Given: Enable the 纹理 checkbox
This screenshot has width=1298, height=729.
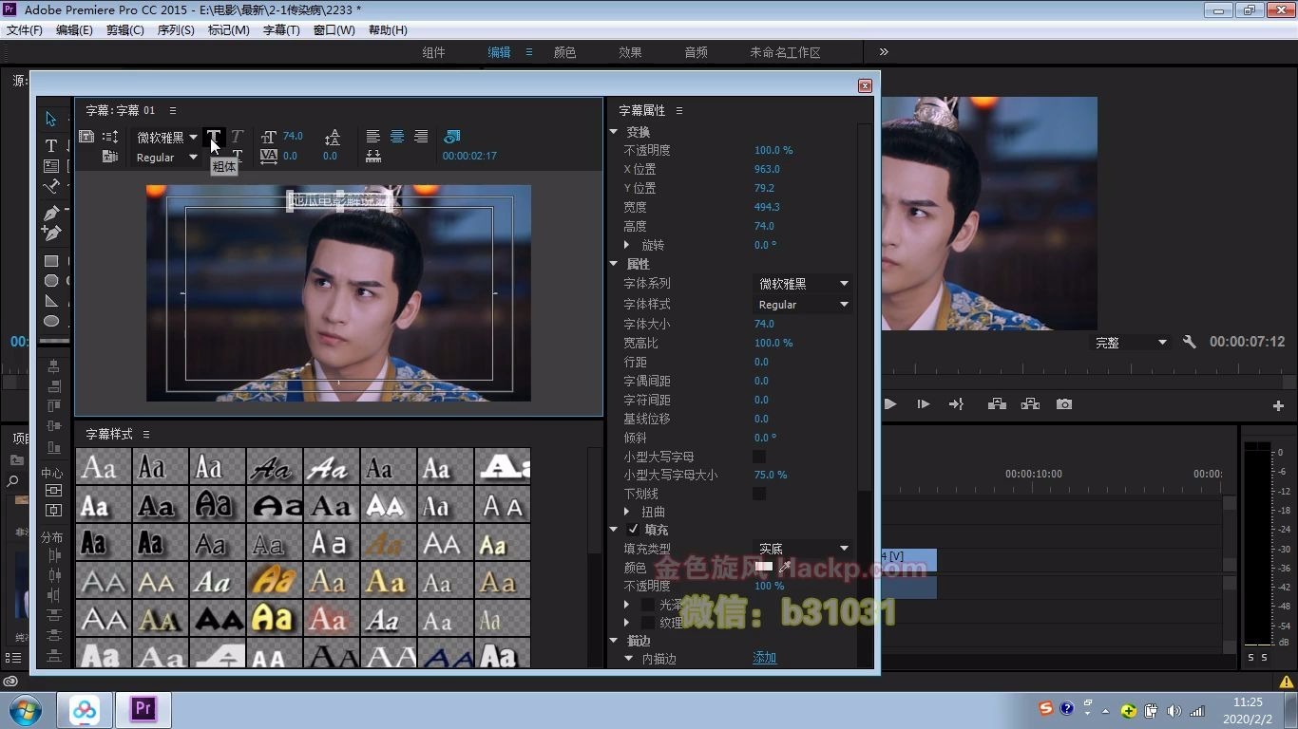Looking at the screenshot, I should (648, 623).
